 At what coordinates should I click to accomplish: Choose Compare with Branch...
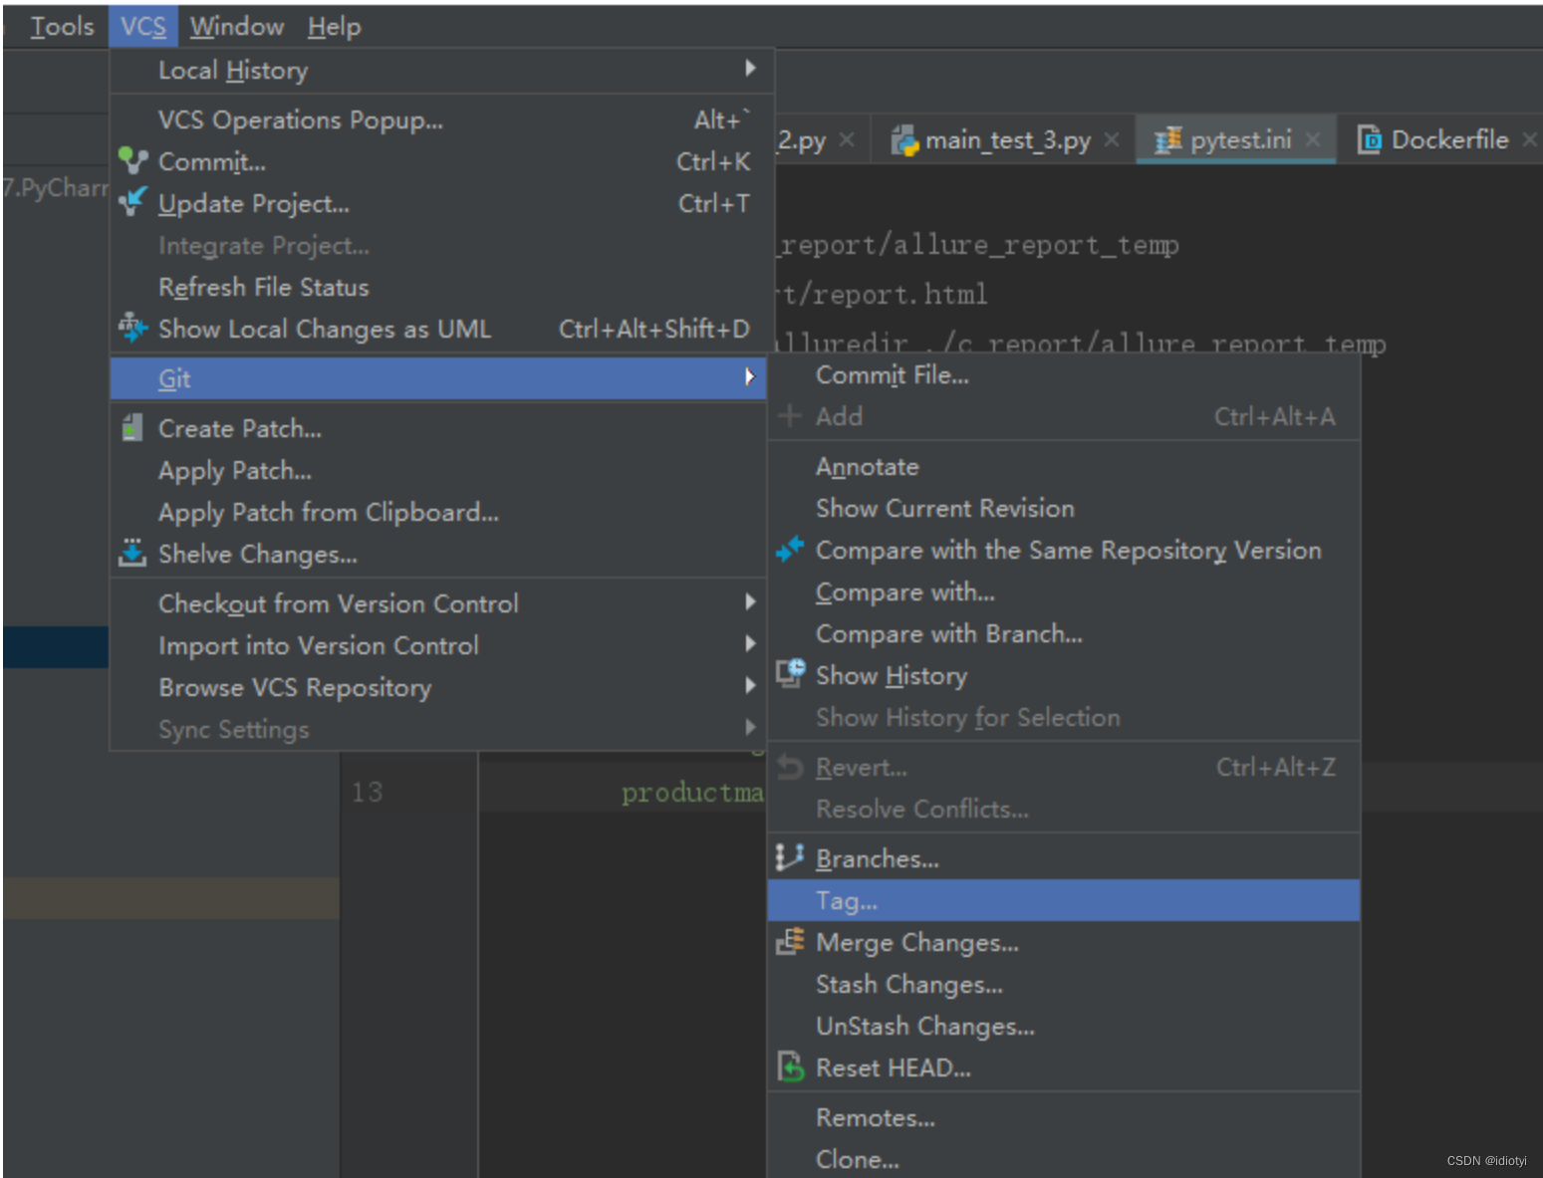click(x=1064, y=633)
